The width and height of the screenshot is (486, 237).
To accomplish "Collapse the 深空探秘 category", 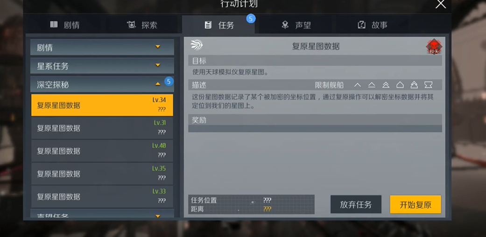I will point(102,84).
